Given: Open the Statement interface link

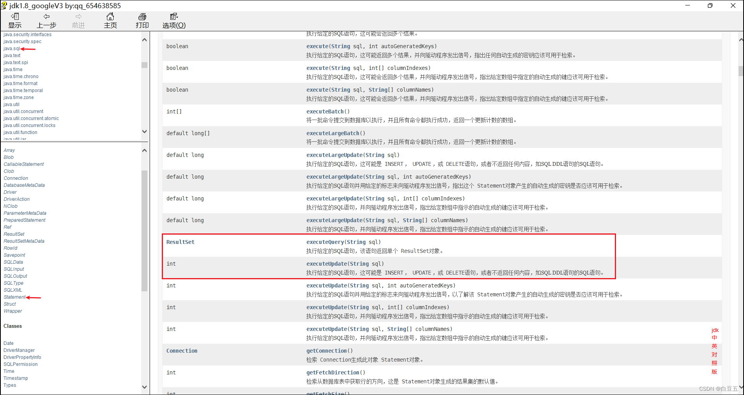Looking at the screenshot, I should [x=14, y=297].
